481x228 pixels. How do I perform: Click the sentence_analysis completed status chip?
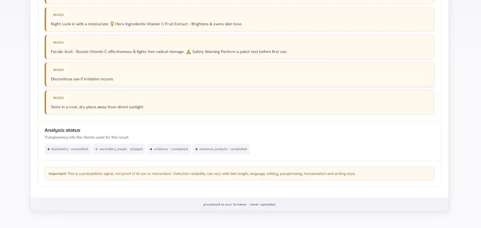[x=221, y=149]
